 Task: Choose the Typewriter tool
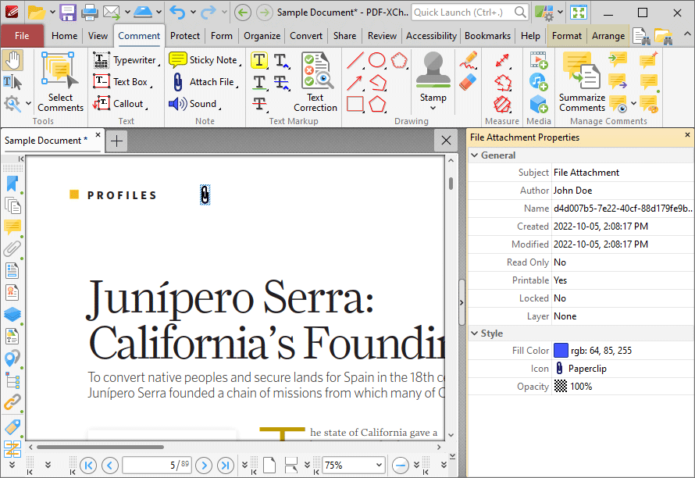127,60
